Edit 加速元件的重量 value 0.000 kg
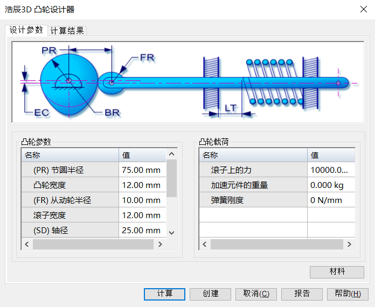Screen dimensions: 375x307 coord(331,185)
